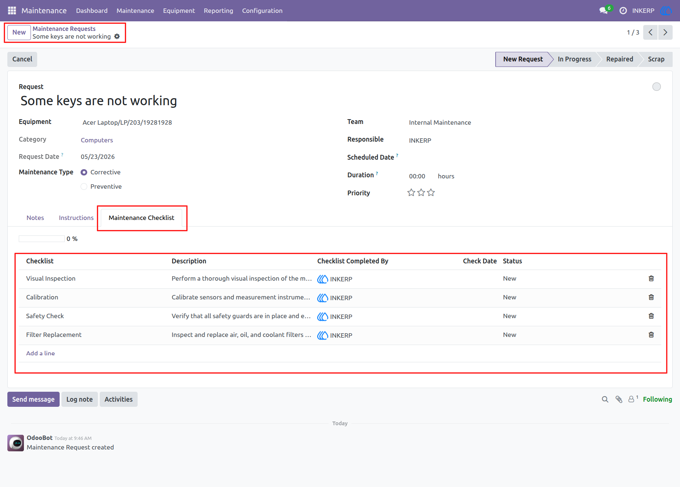This screenshot has width=680, height=487.
Task: Select Corrective maintenance type
Action: tap(84, 172)
